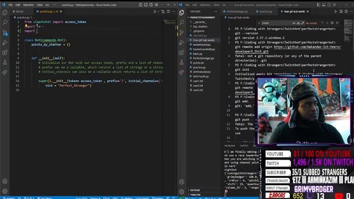
Task: Open More Actions ellipsis in left editor toolbar
Action: click(173, 11)
